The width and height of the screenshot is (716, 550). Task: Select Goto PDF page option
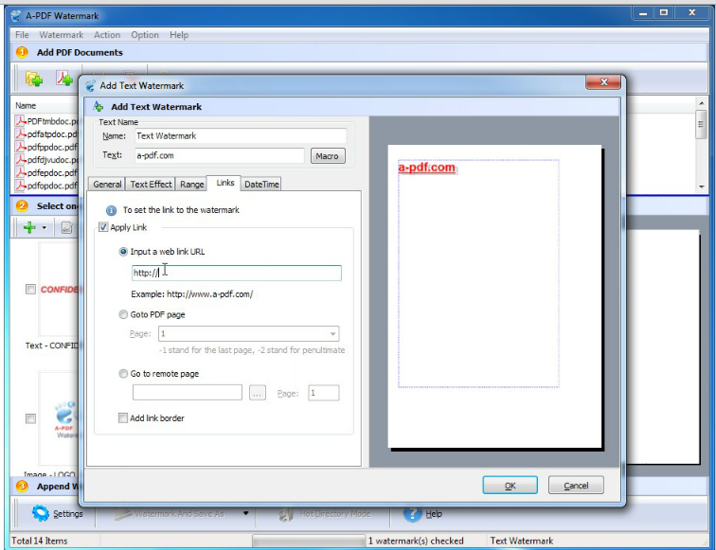tap(123, 314)
